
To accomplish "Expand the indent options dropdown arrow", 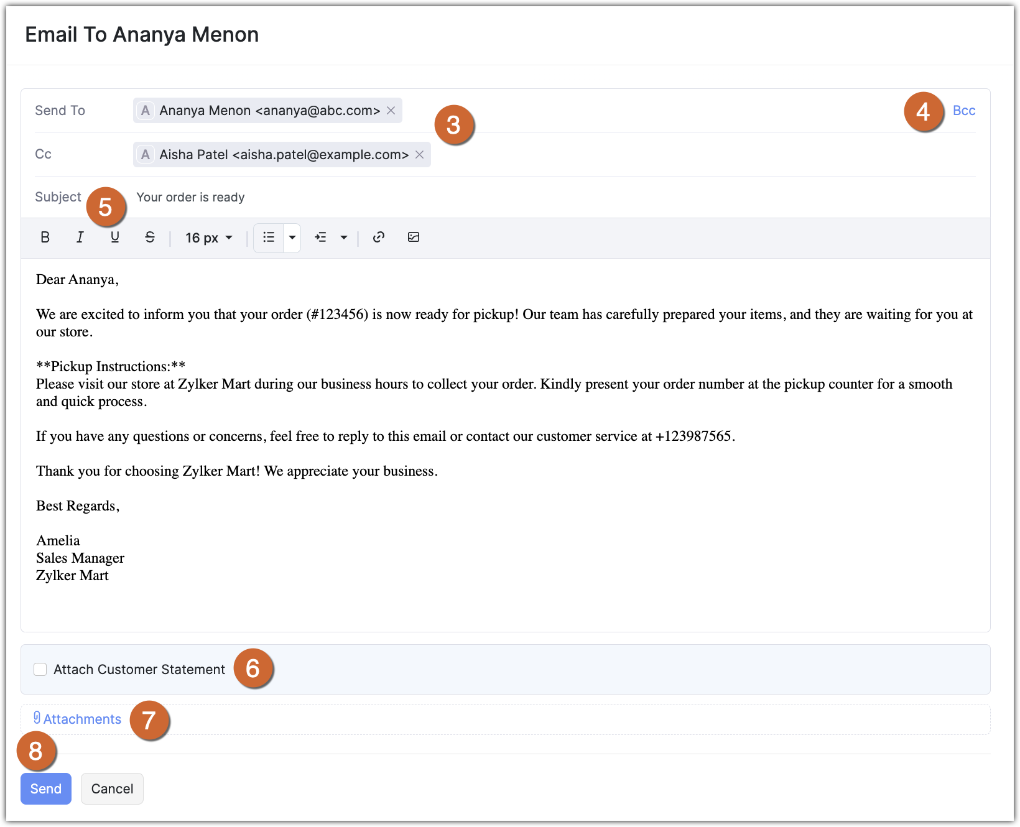I will point(343,238).
